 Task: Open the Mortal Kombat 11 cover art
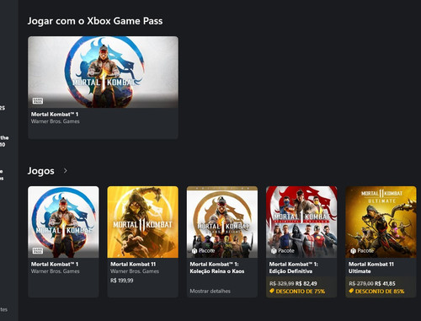[x=143, y=222]
